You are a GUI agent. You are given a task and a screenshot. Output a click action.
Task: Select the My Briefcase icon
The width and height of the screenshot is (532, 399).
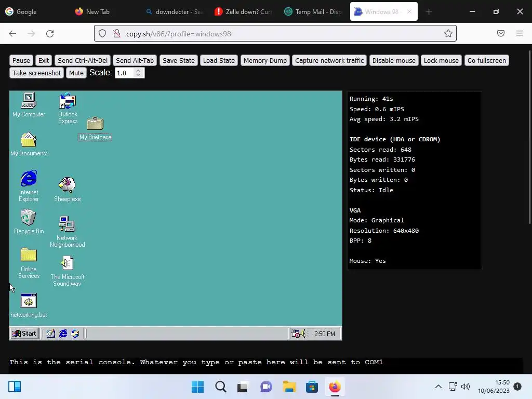coord(95,129)
